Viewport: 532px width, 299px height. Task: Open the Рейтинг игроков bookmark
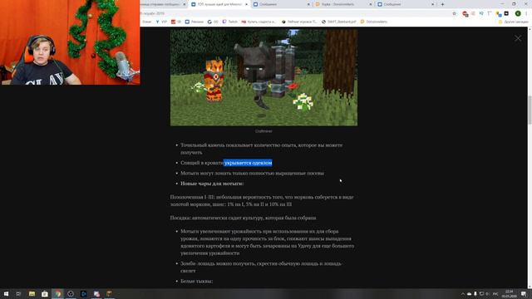click(x=299, y=22)
